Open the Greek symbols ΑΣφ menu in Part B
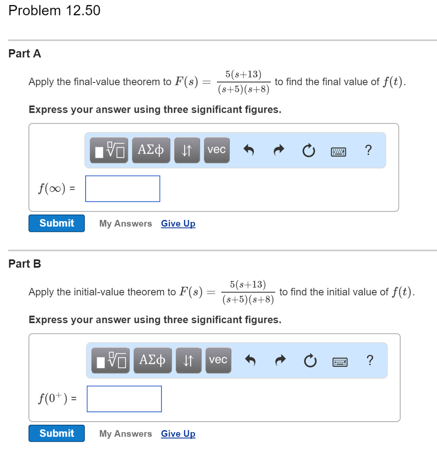The image size is (437, 454). point(153,360)
